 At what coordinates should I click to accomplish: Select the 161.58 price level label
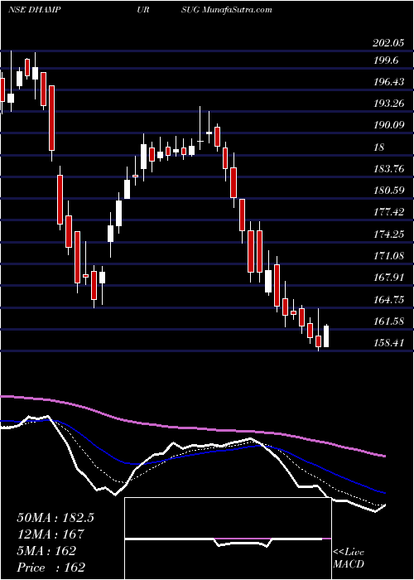coord(389,321)
